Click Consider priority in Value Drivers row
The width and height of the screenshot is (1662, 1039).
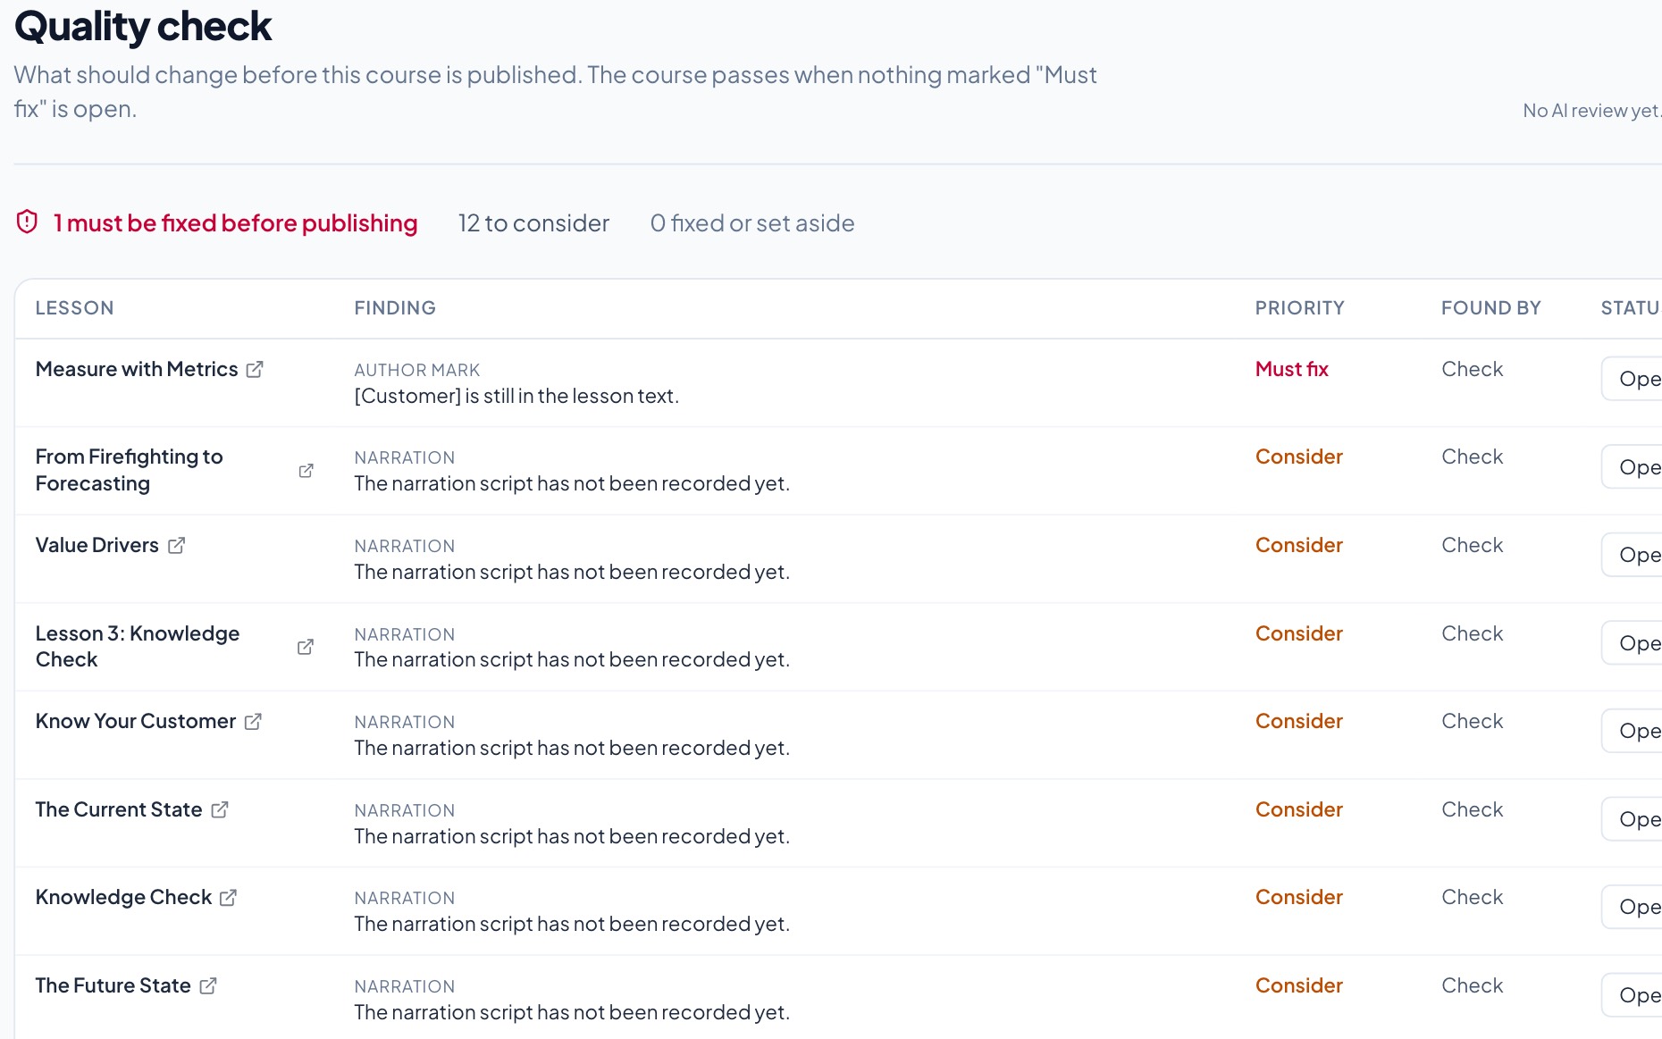coord(1299,545)
